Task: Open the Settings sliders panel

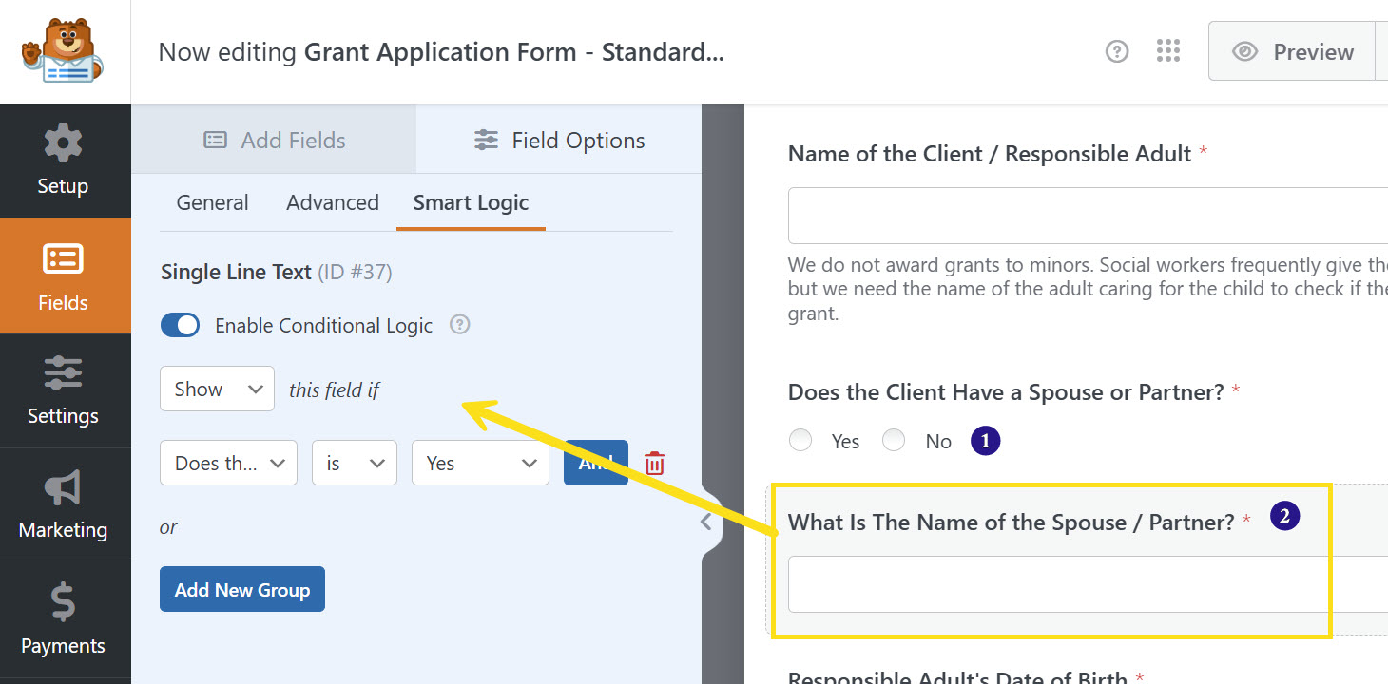Action: (x=63, y=390)
